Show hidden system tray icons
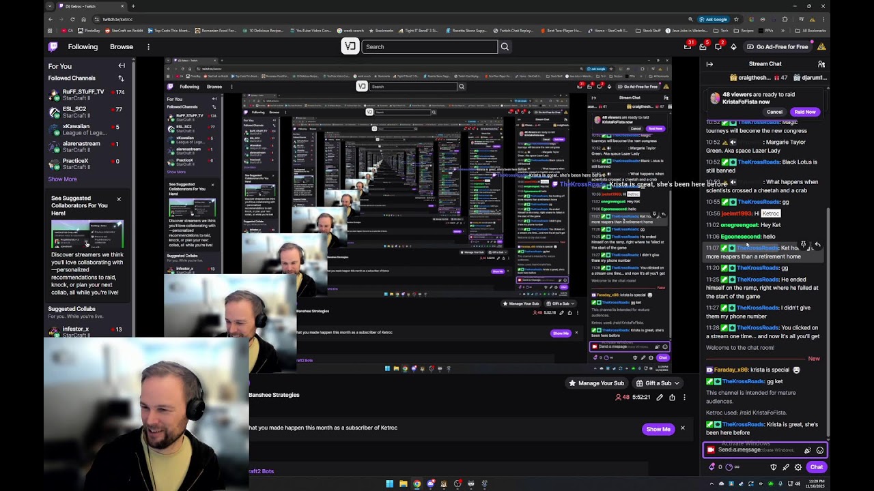Viewport: 874px width, 491px height. pos(711,483)
